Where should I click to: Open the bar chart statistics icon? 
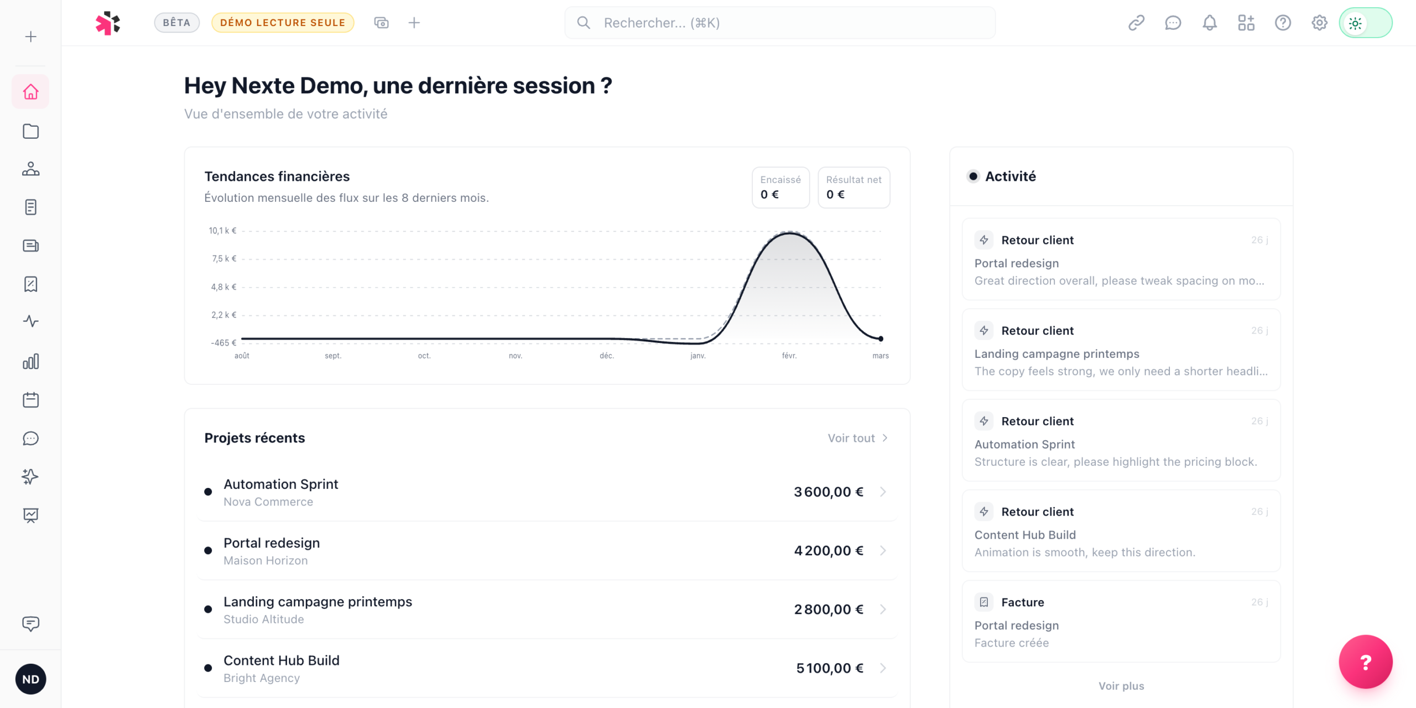30,361
